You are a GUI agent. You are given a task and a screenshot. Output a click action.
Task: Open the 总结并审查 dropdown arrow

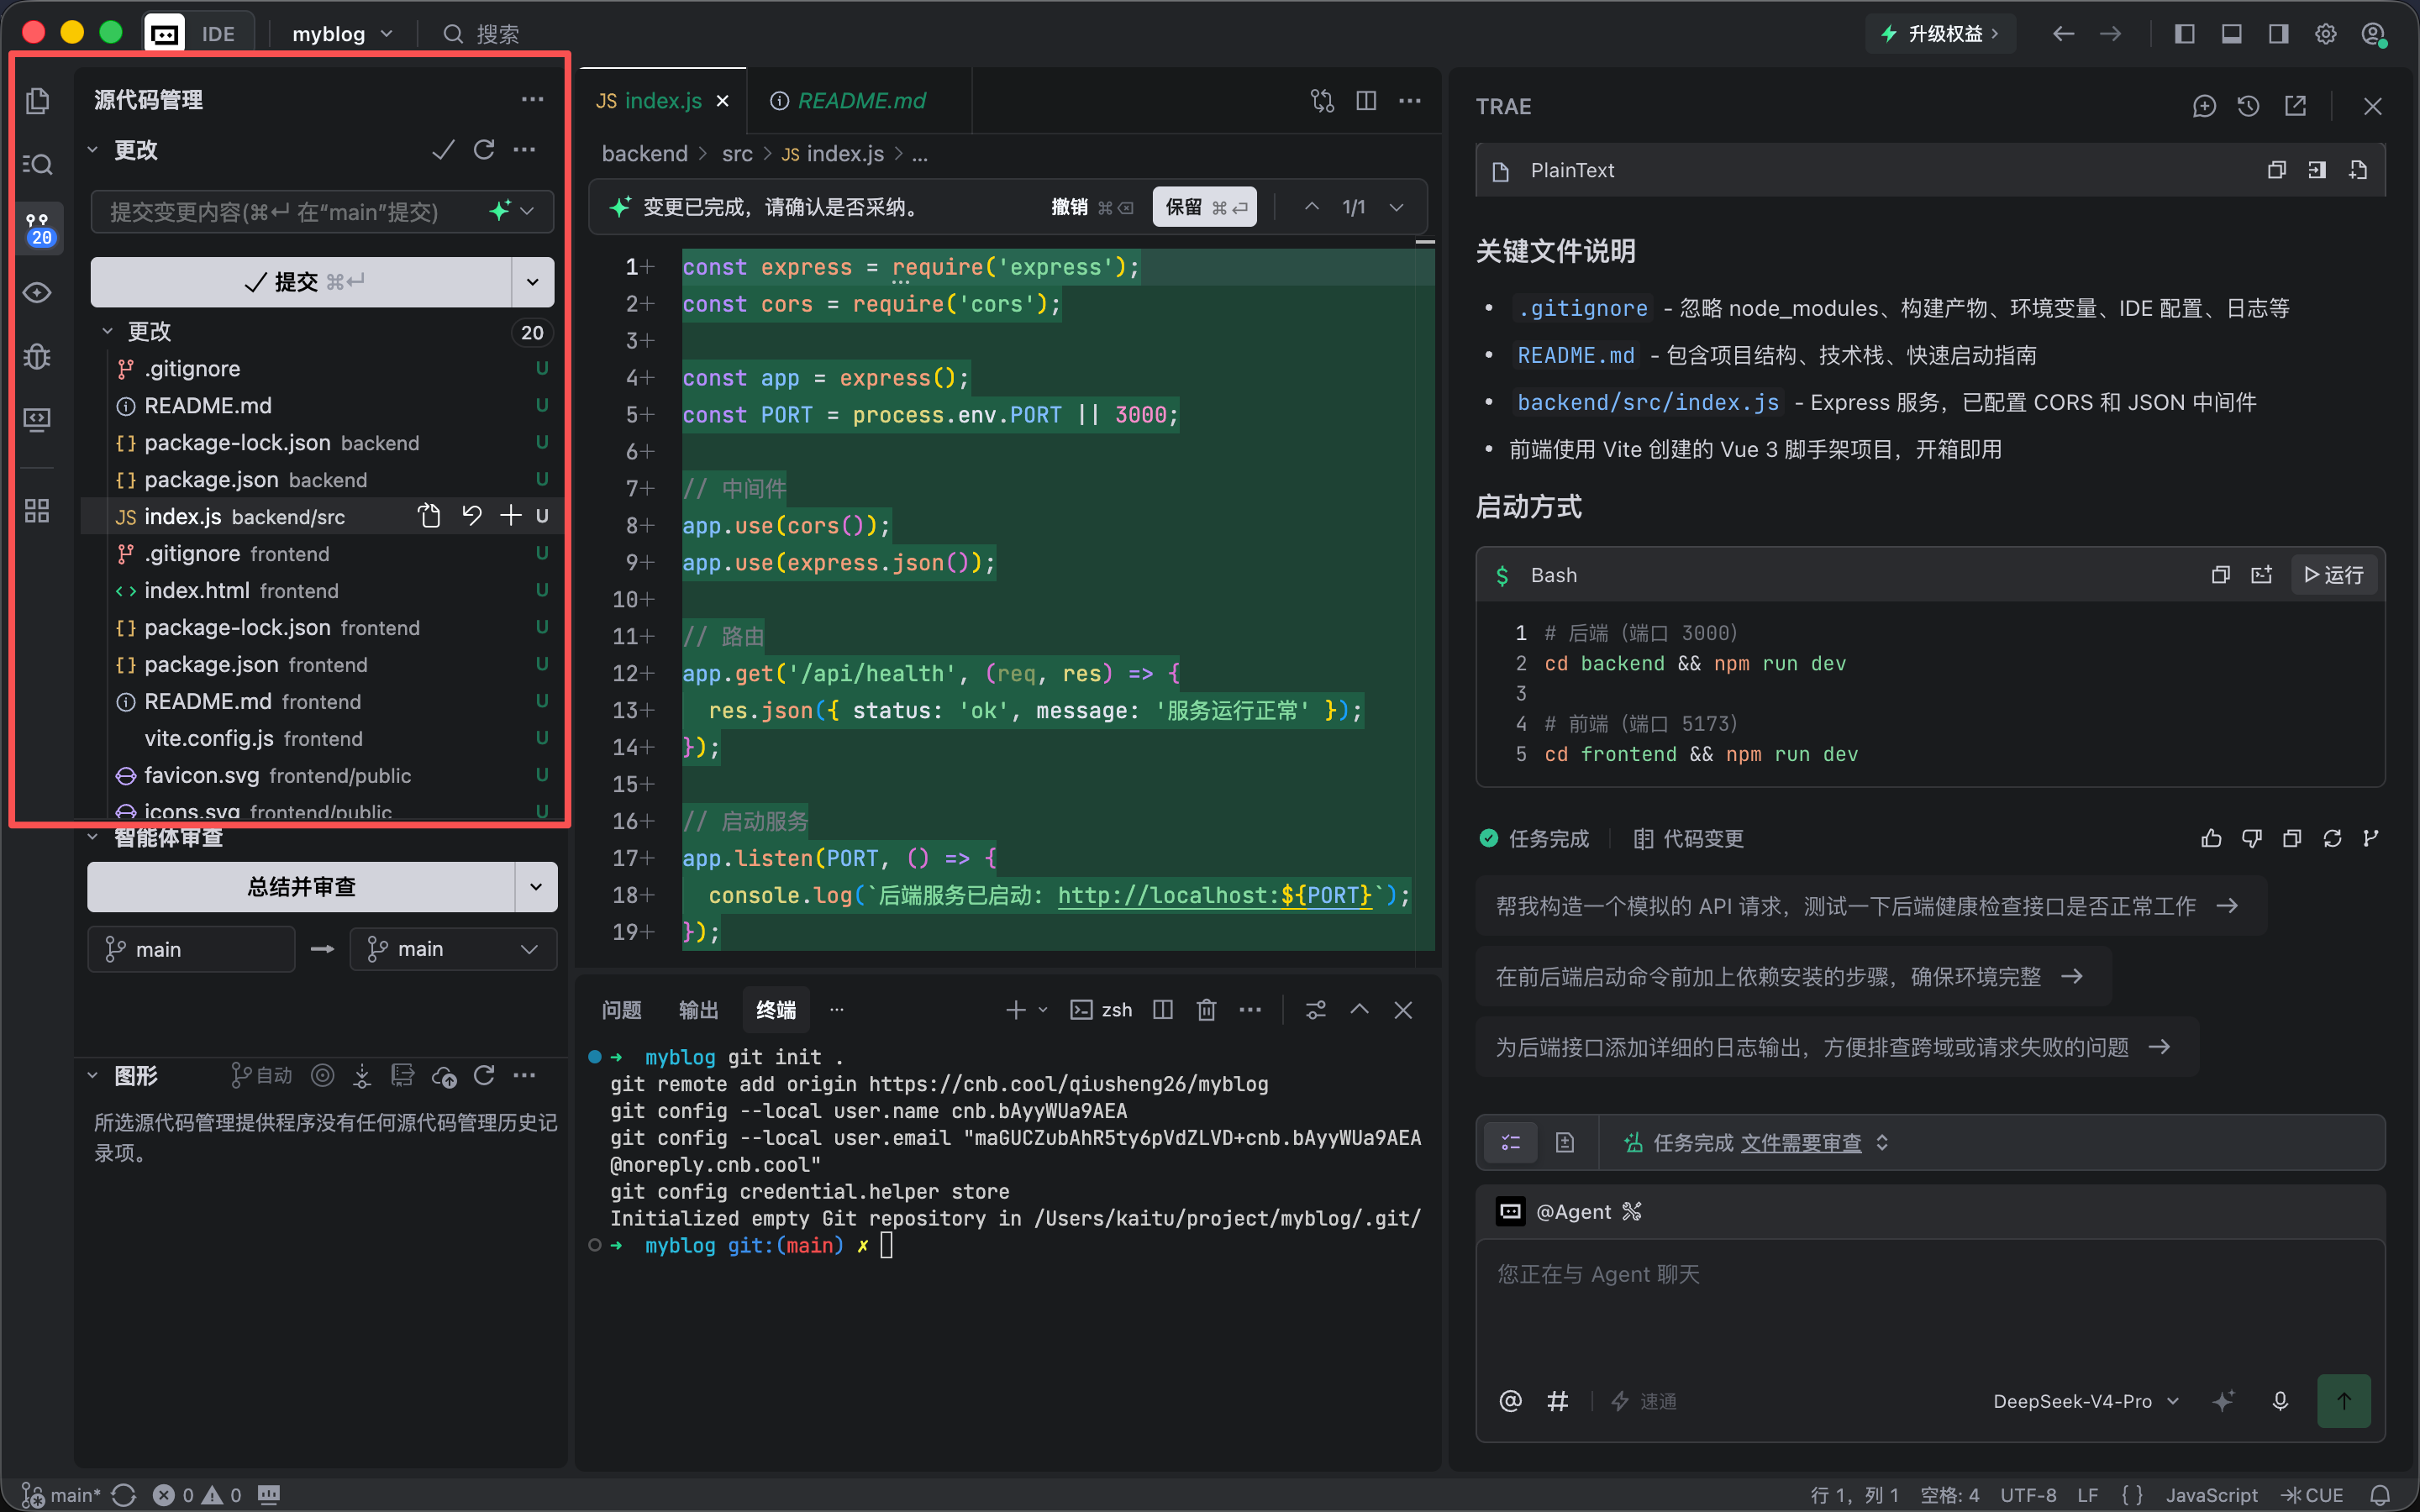point(536,887)
